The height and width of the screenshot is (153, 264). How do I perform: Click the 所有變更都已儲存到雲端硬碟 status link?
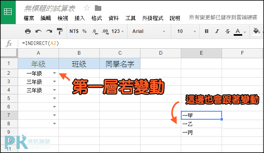[223, 17]
